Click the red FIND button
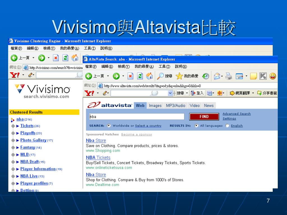 click(x=204, y=117)
